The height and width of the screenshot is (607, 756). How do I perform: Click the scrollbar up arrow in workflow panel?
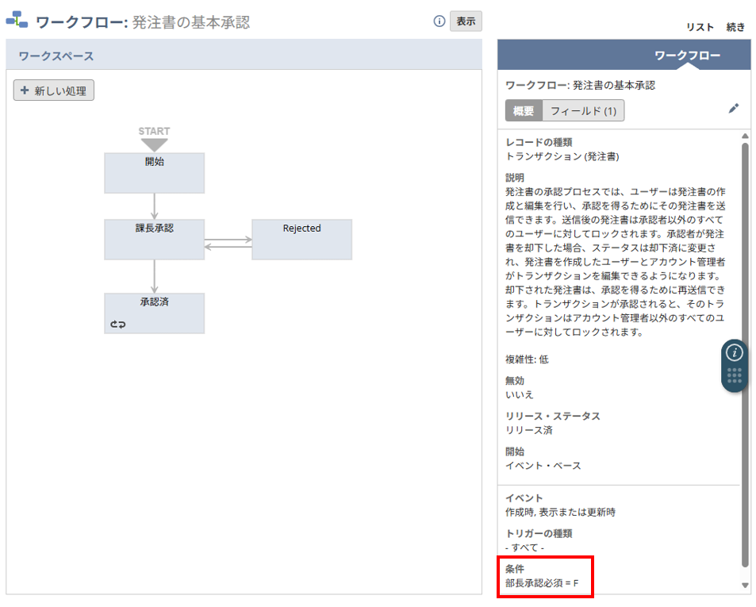tap(745, 136)
